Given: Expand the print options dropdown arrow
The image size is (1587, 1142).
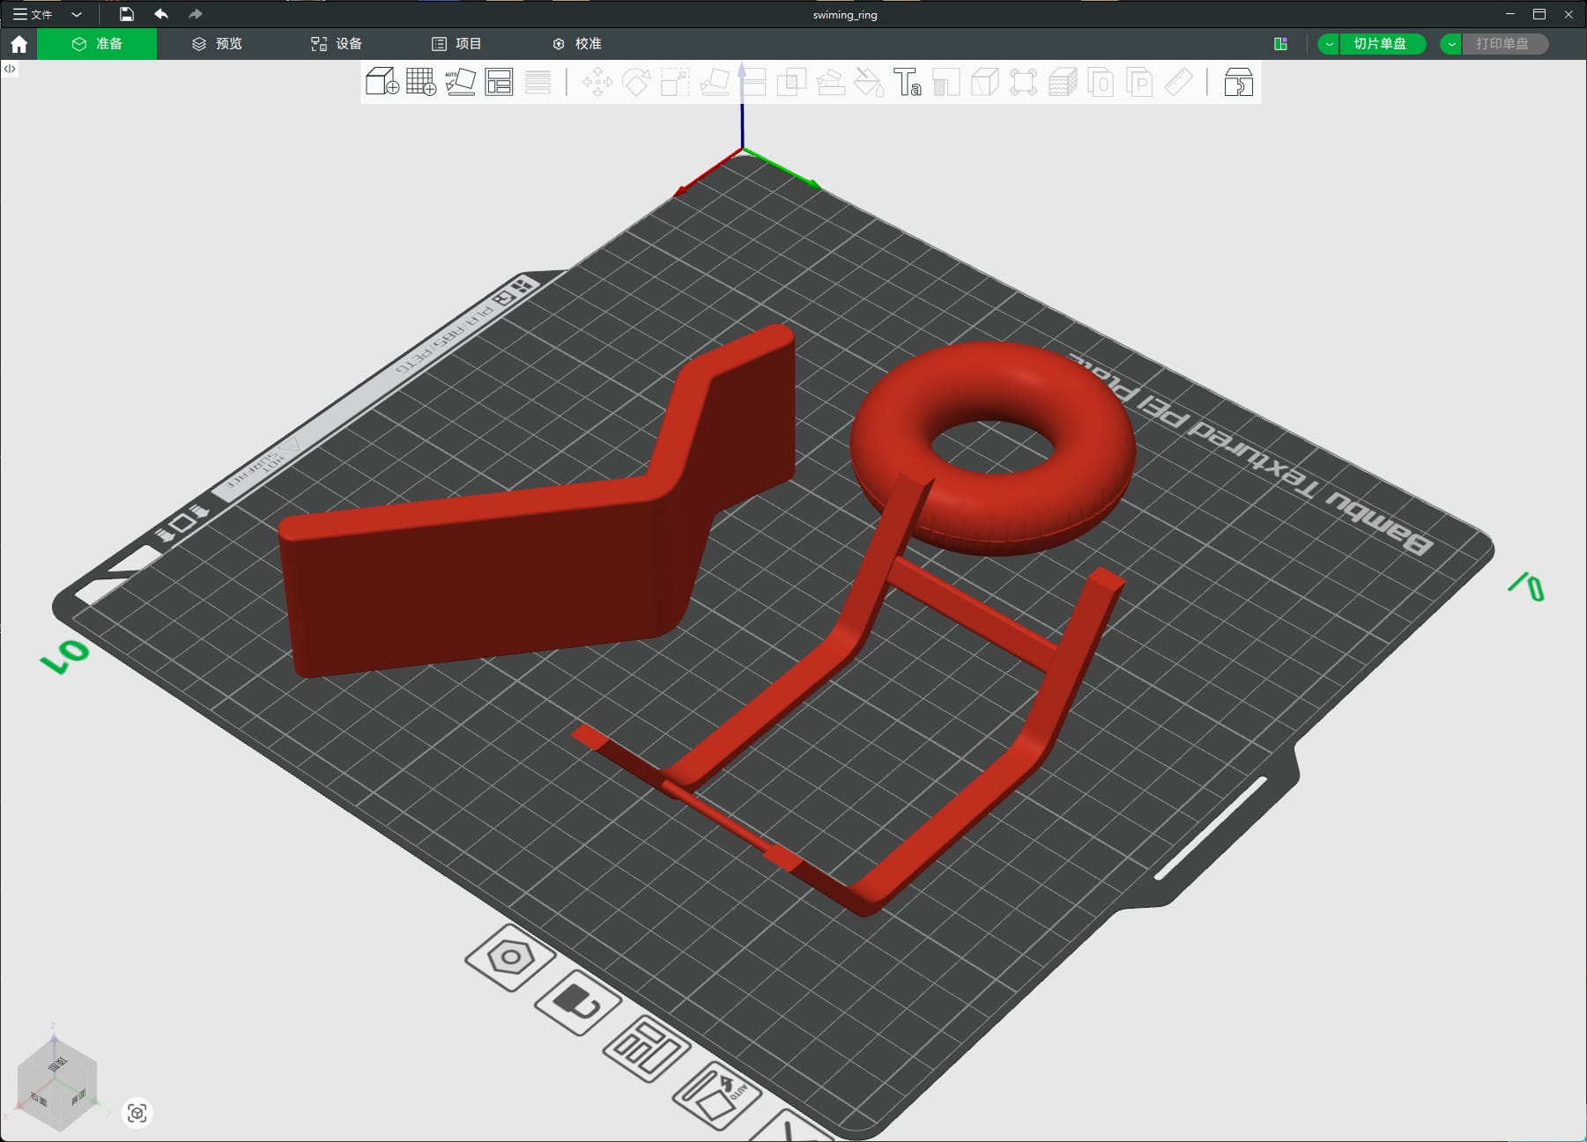Looking at the screenshot, I should [1451, 44].
